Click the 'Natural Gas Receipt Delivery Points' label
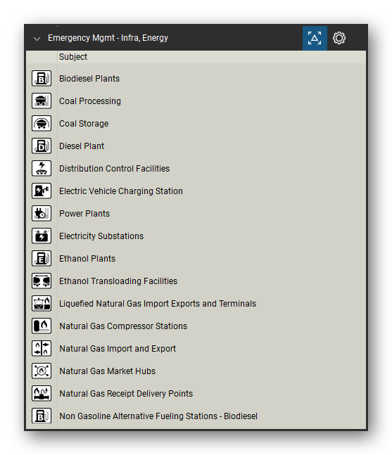The image size is (392, 455). click(x=126, y=394)
